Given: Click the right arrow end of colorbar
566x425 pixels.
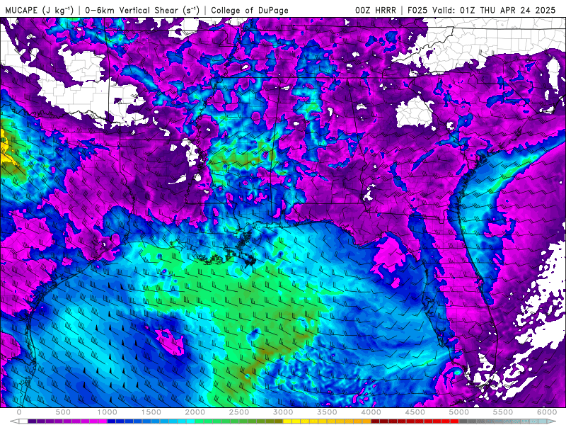Looking at the screenshot, I should point(552,421).
